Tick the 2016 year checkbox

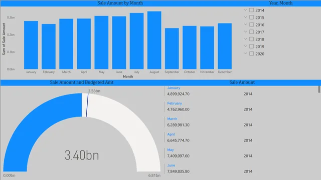click(x=252, y=24)
